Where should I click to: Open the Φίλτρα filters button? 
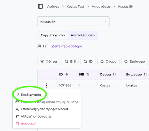49,62
